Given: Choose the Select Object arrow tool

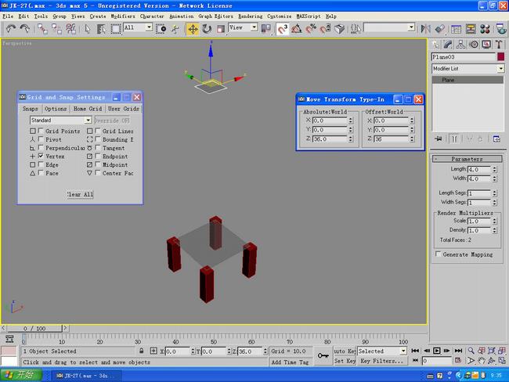Looking at the screenshot, I should (x=88, y=29).
